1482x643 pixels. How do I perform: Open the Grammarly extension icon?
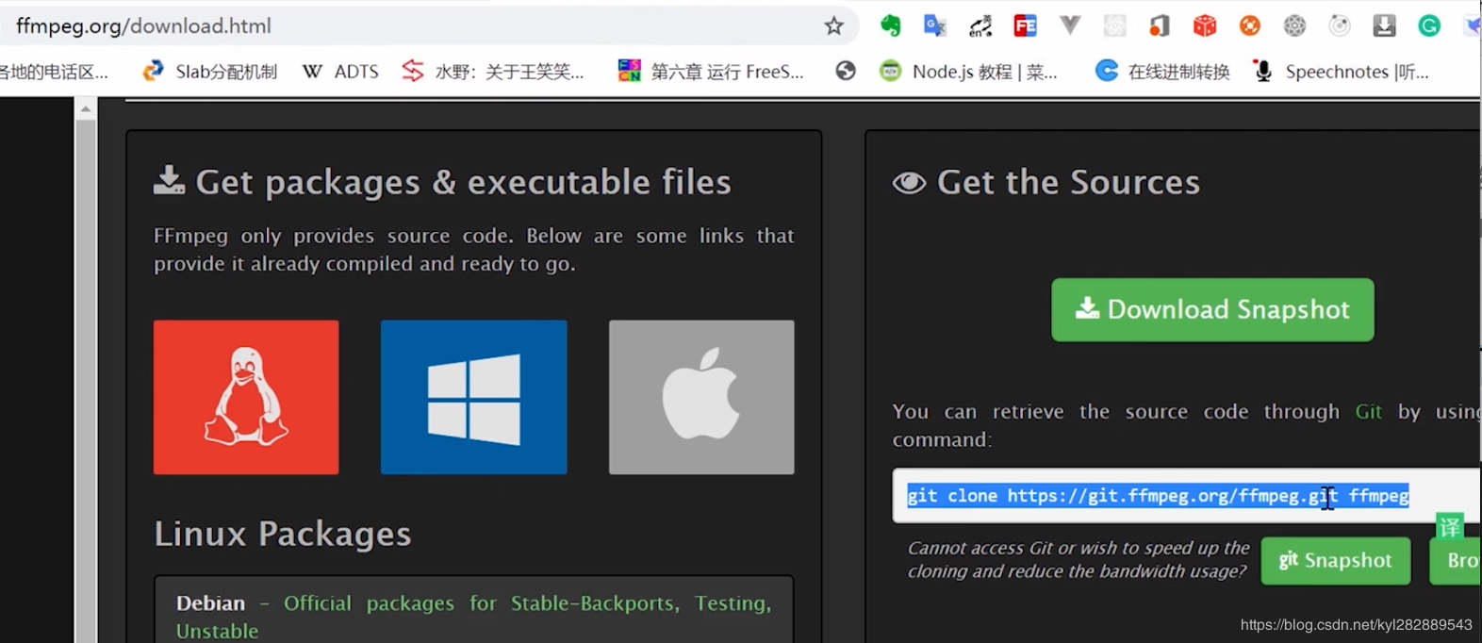1429,26
